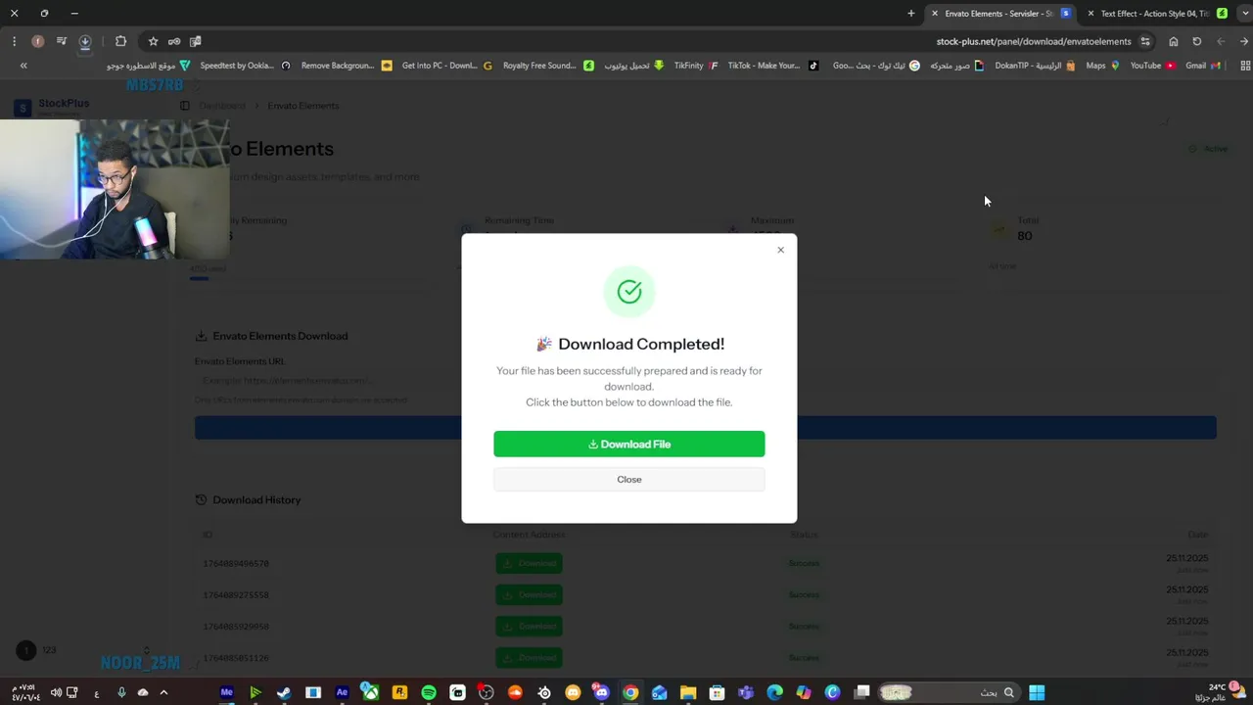
Task: Dismiss the dialog with the X icon
Action: pos(780,250)
